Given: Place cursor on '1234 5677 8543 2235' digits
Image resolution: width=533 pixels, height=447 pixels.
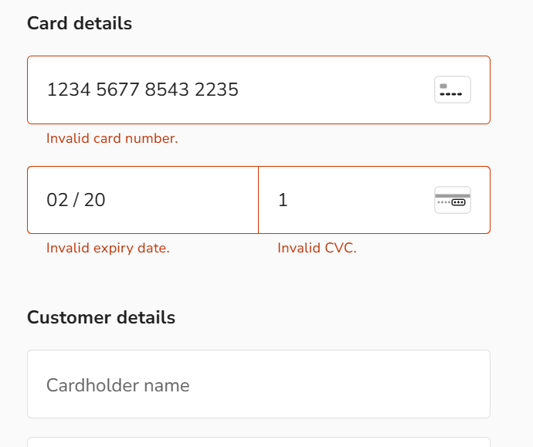Looking at the screenshot, I should click(x=143, y=90).
